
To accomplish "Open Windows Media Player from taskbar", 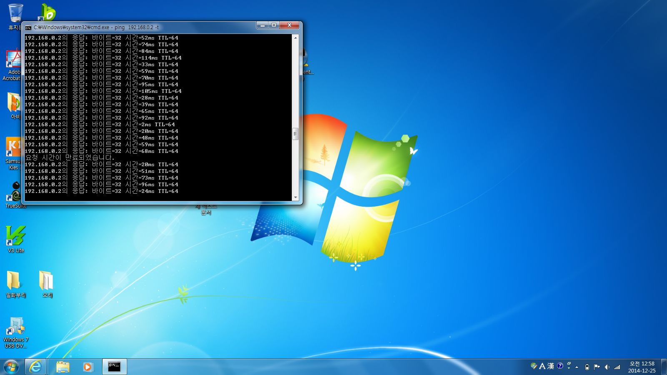I will pos(88,367).
